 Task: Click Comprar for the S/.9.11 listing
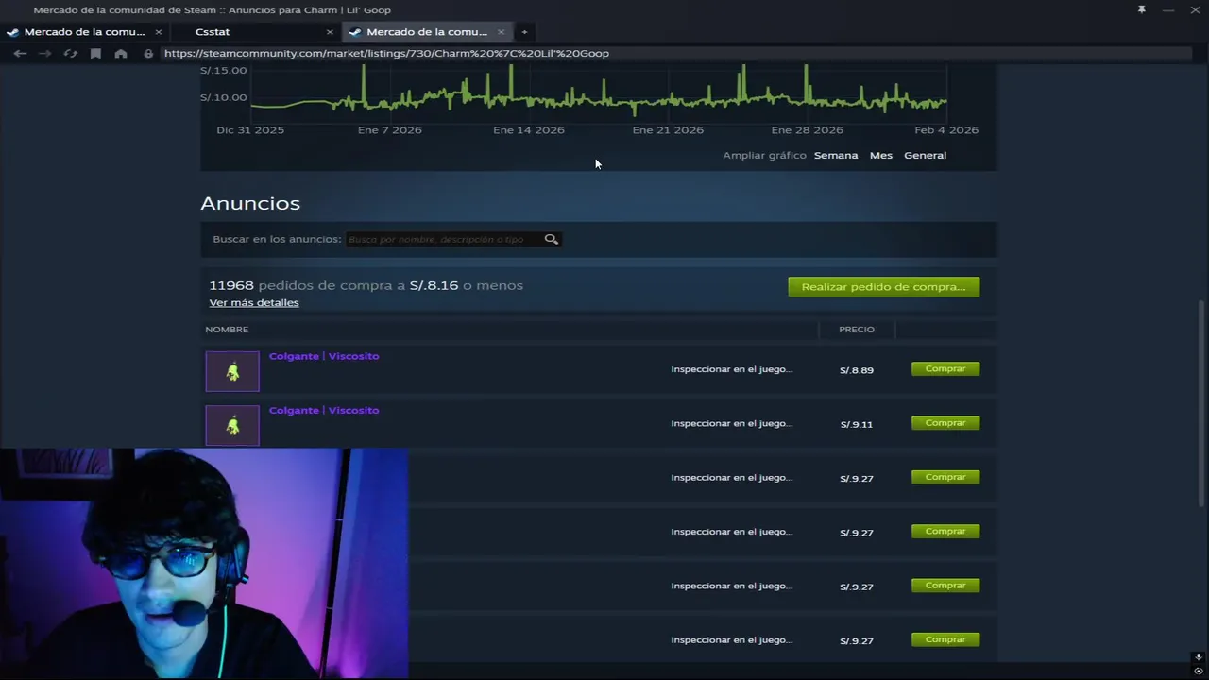[945, 422]
